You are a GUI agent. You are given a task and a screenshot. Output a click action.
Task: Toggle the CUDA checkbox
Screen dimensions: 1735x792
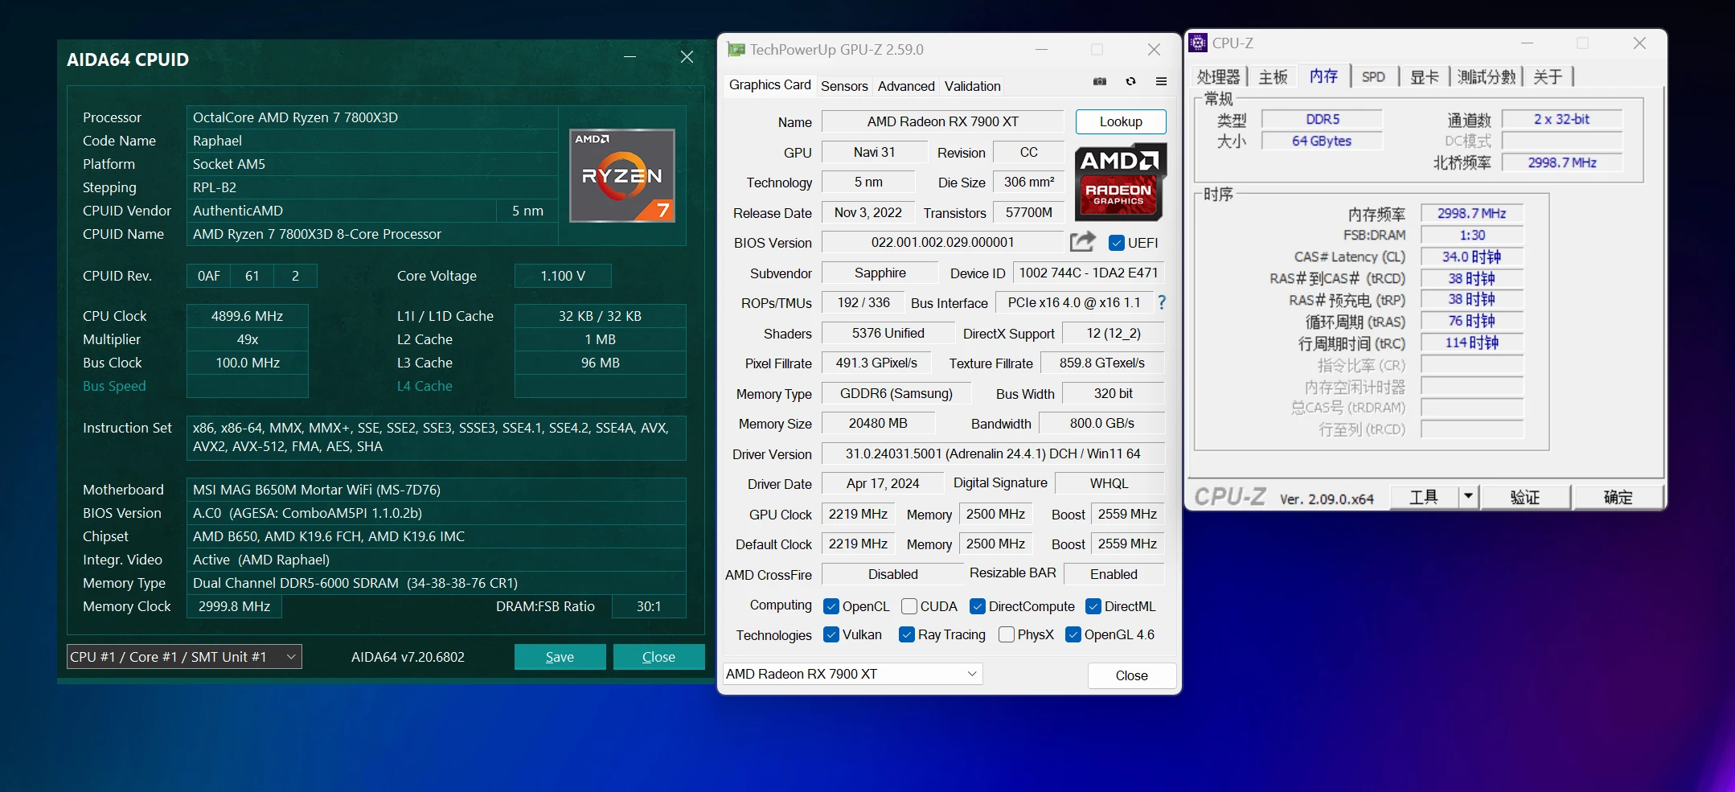[x=909, y=606]
